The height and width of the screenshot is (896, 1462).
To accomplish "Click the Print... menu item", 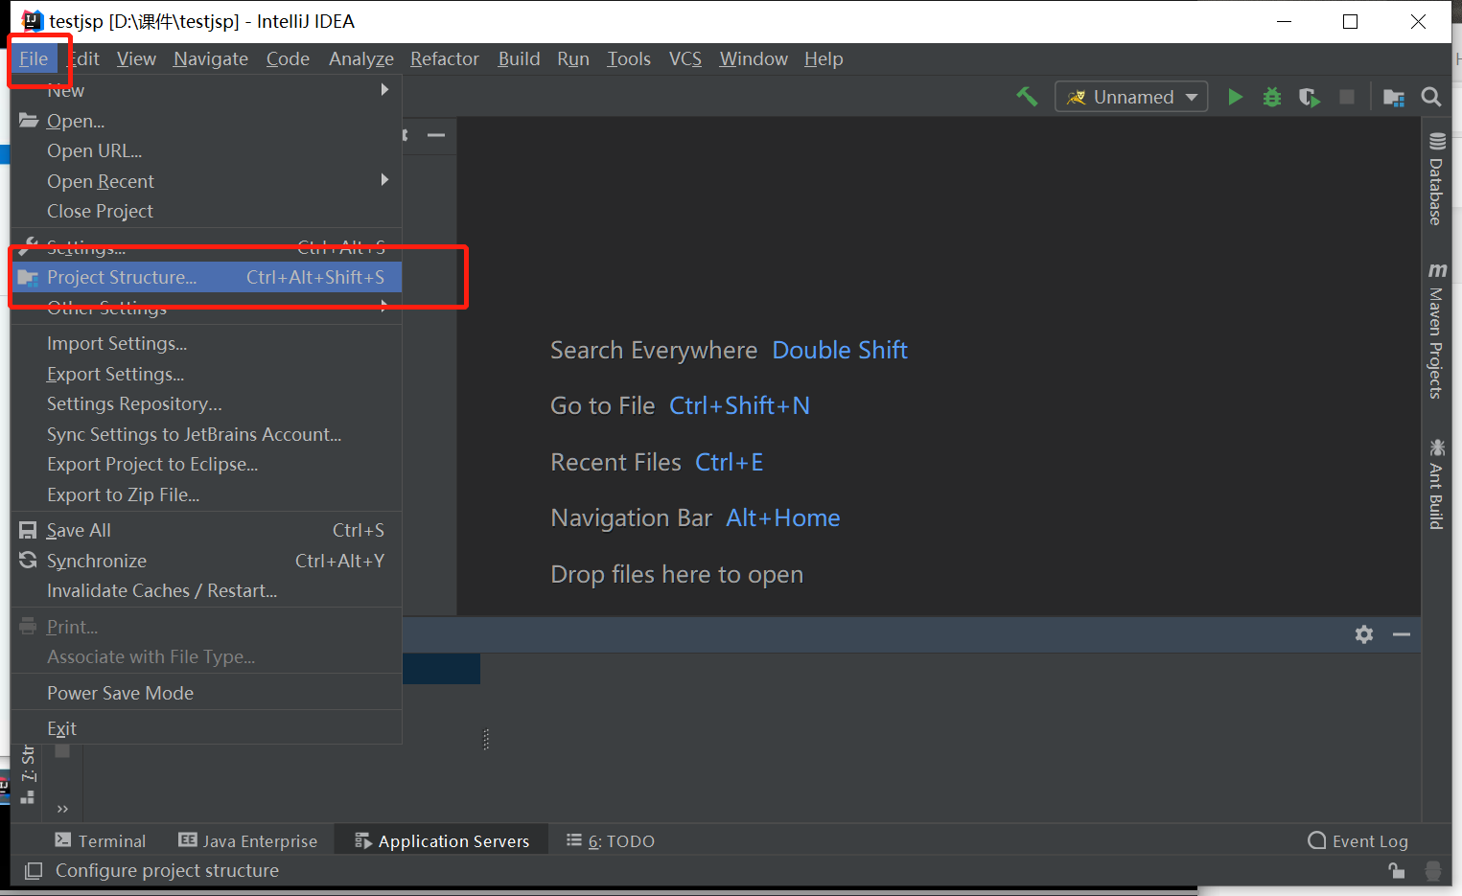I will [206, 627].
